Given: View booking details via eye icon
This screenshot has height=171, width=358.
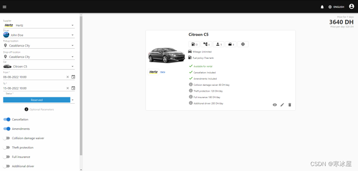Looking at the screenshot, I should click(x=275, y=105).
